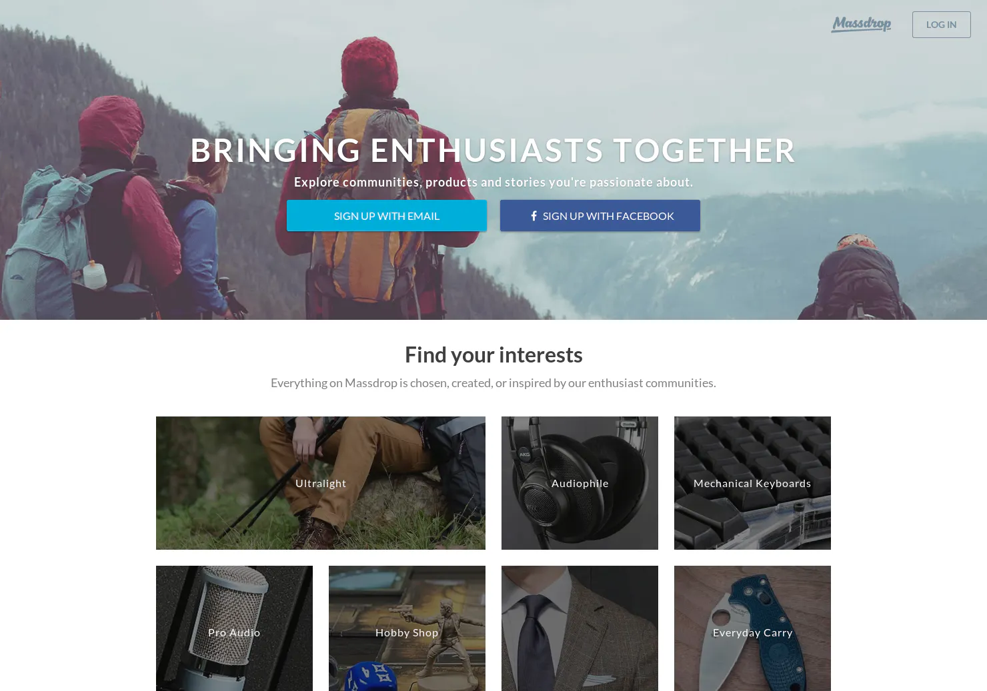Sign up with email

pos(387,216)
